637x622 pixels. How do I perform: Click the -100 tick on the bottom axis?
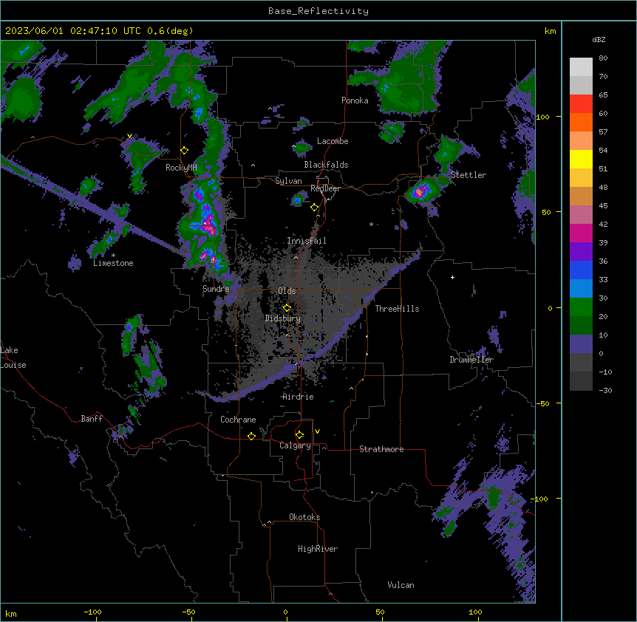92,612
